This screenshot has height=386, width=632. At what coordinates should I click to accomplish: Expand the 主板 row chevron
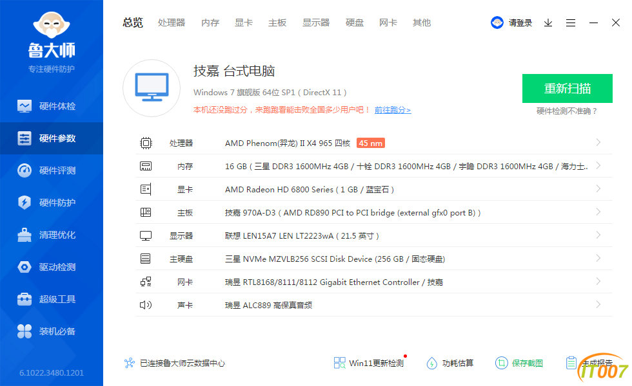point(598,212)
